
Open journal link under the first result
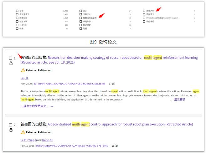pos(70,84)
